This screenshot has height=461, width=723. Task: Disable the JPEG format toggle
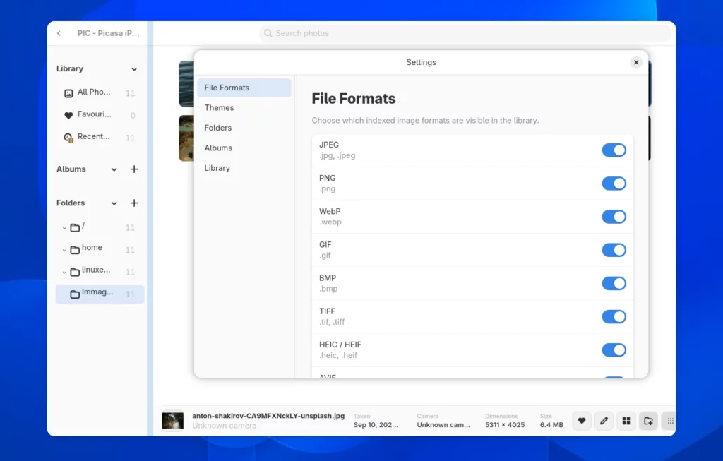(x=614, y=150)
